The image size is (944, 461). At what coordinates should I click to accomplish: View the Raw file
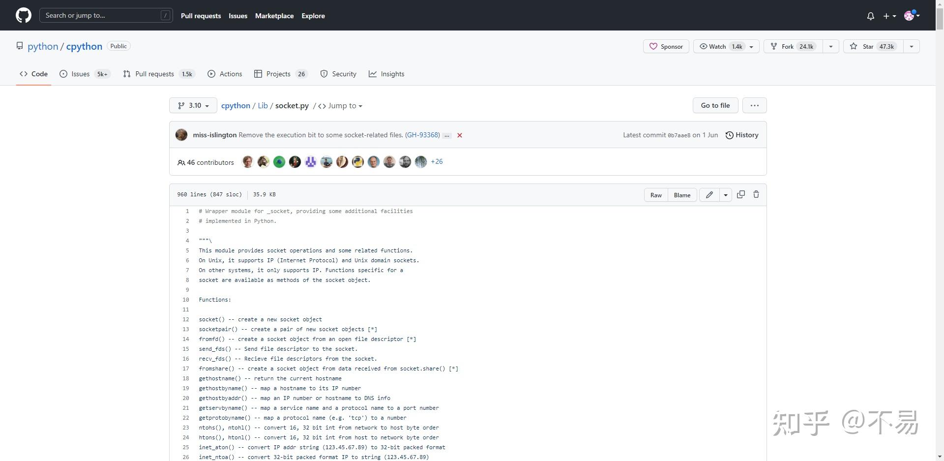click(656, 195)
